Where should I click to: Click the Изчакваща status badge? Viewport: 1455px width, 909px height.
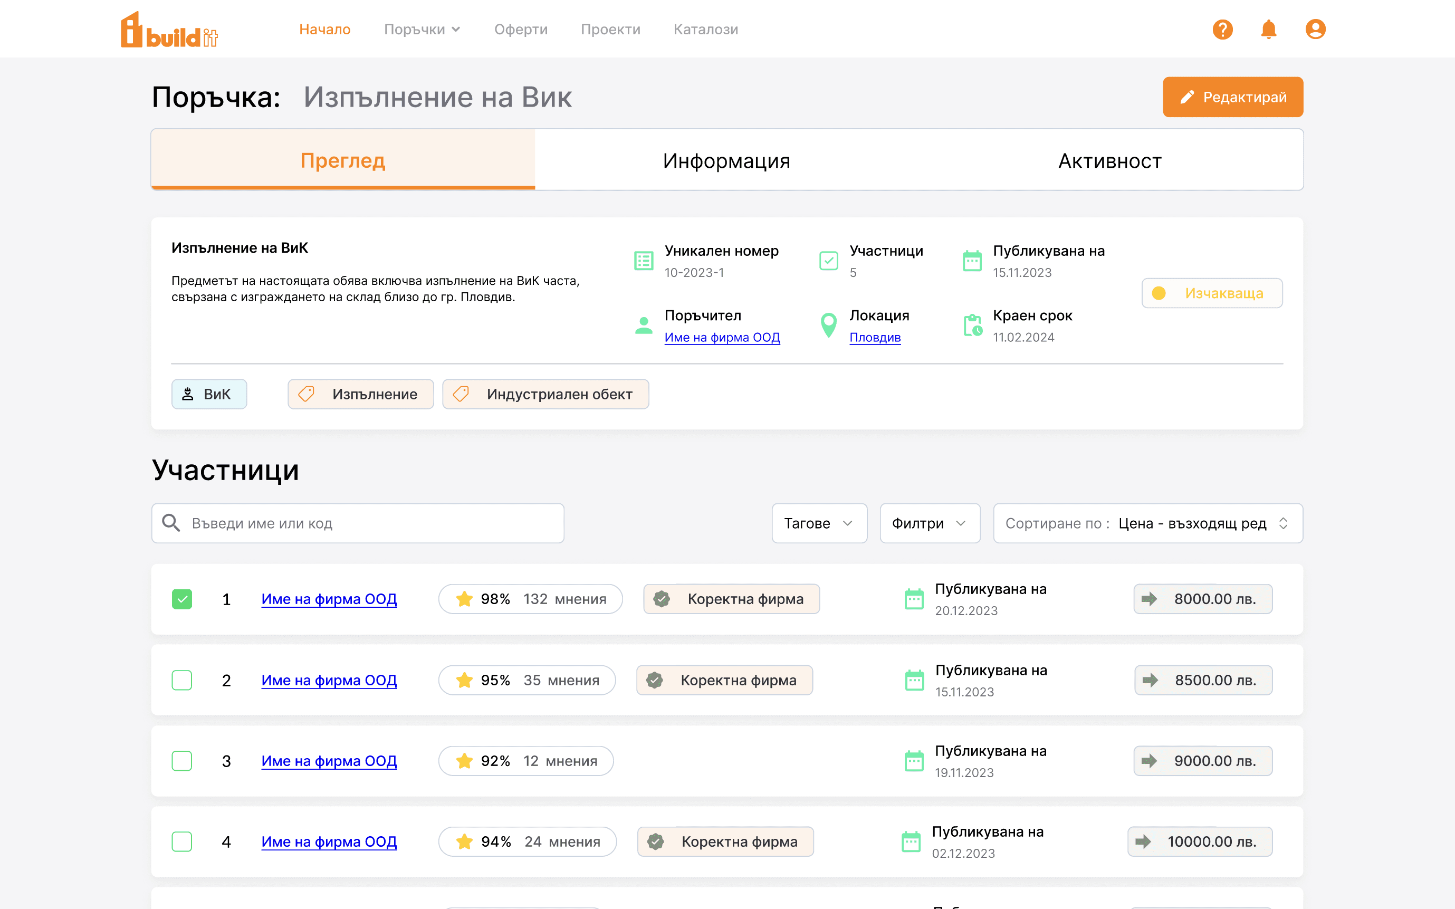point(1212,293)
